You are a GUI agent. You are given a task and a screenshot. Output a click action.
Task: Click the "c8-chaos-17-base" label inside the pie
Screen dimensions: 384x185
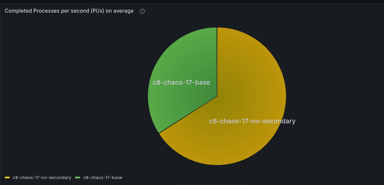[181, 82]
